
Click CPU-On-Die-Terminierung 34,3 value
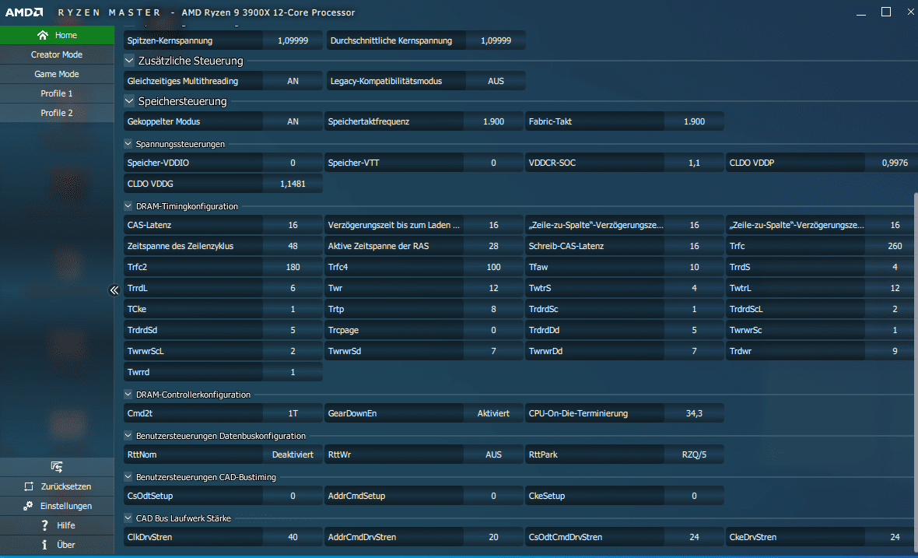pyautogui.click(x=695, y=413)
